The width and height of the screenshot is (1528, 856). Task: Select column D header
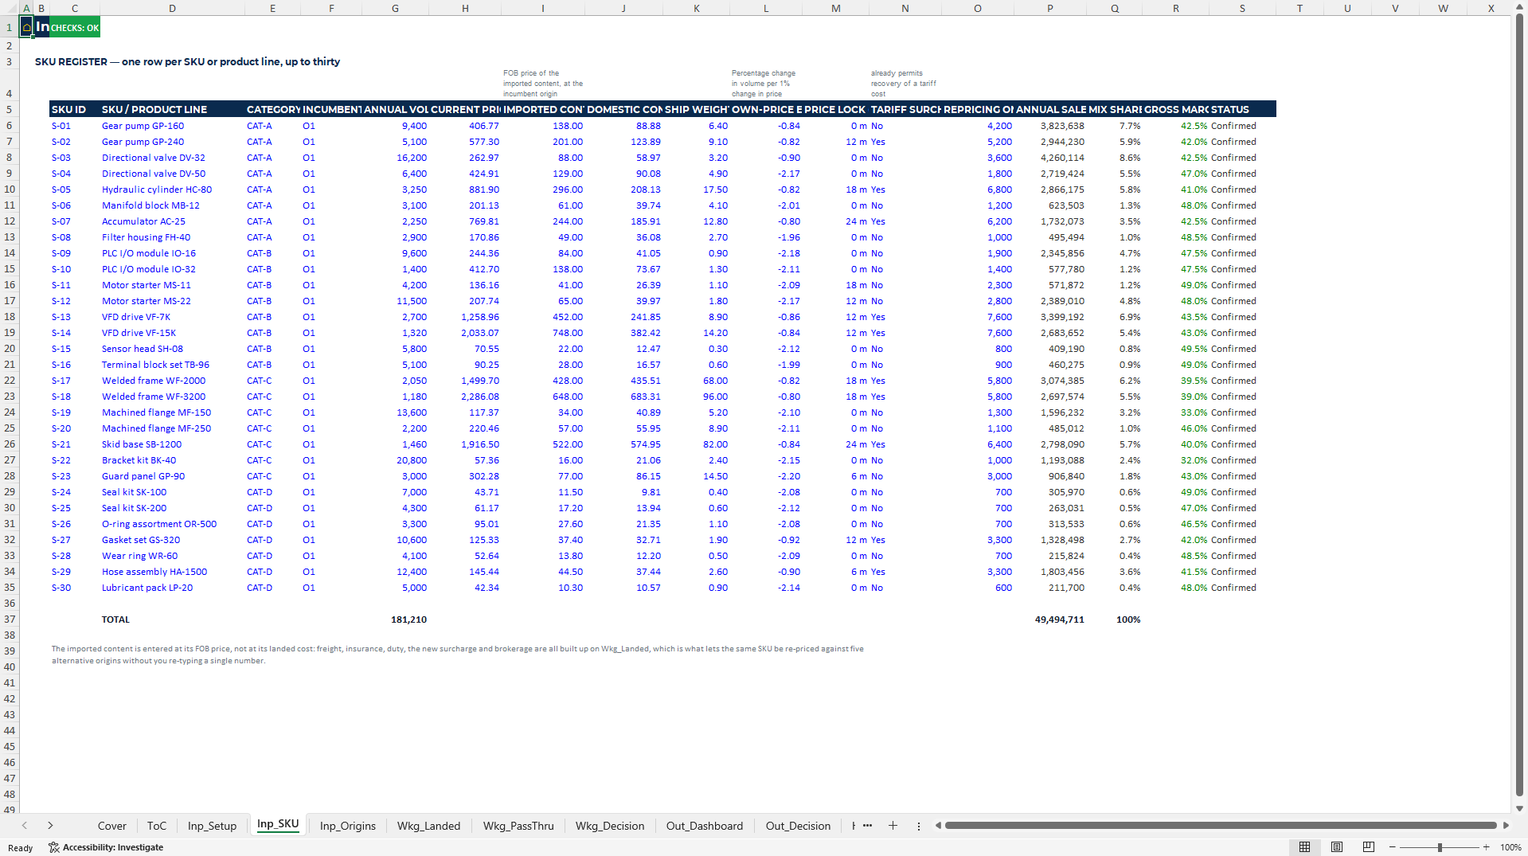172,8
